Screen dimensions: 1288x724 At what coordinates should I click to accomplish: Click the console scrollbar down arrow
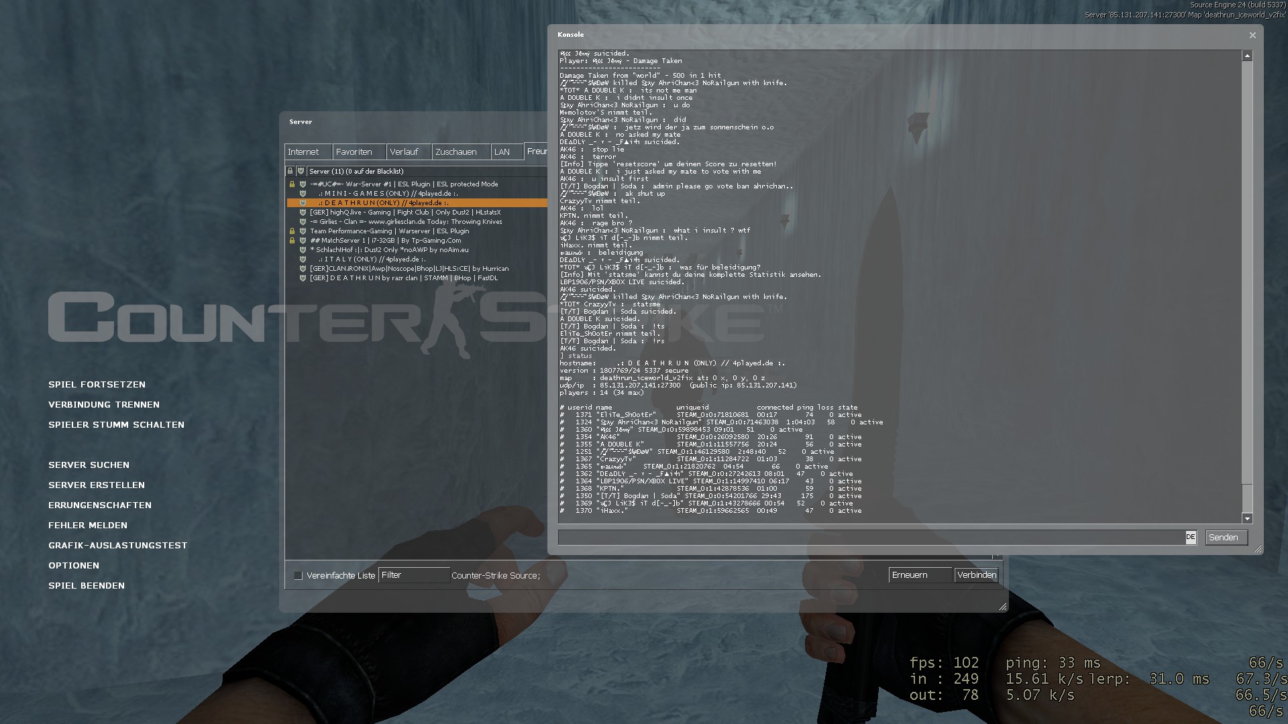pyautogui.click(x=1247, y=518)
